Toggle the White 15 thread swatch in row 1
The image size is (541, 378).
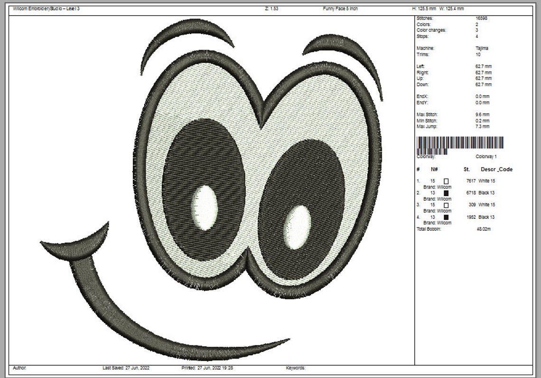point(445,180)
